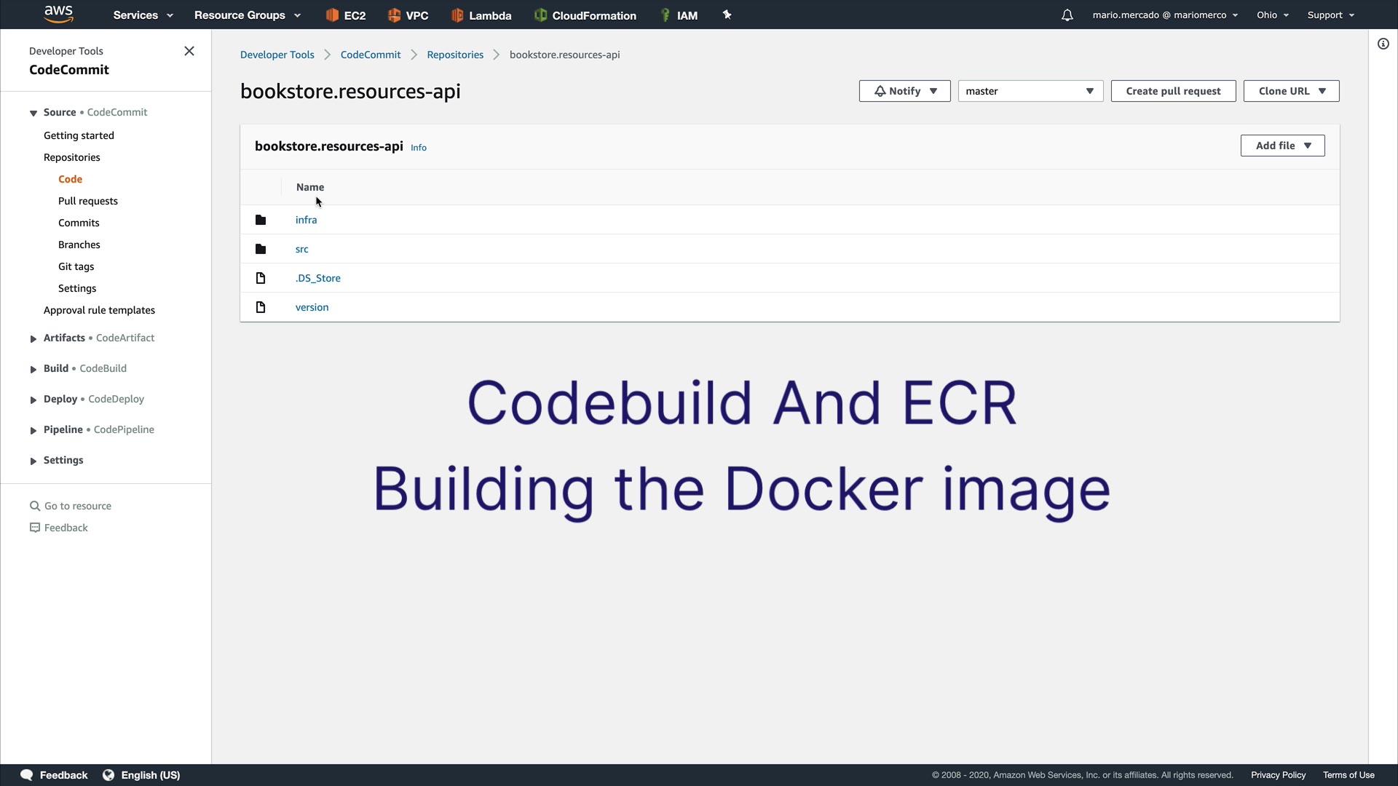1398x786 pixels.
Task: Click the Go to resource search field
Action: tap(78, 506)
